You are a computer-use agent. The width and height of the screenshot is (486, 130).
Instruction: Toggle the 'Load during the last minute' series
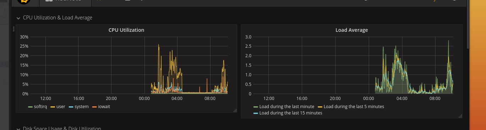[287, 106]
